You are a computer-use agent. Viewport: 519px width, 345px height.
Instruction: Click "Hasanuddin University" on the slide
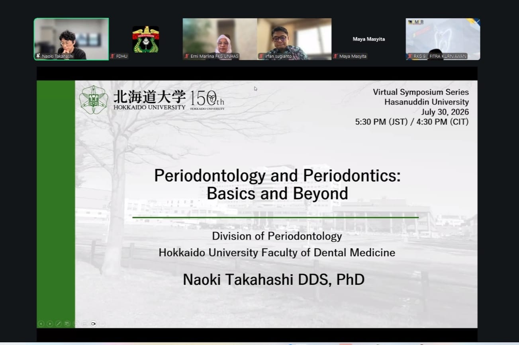pos(427,102)
